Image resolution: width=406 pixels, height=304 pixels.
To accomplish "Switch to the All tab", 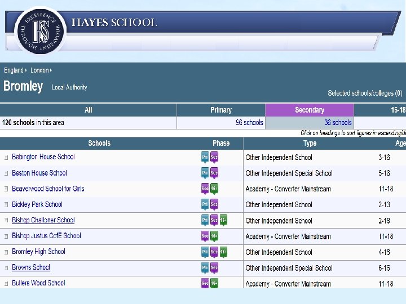I will [89, 110].
